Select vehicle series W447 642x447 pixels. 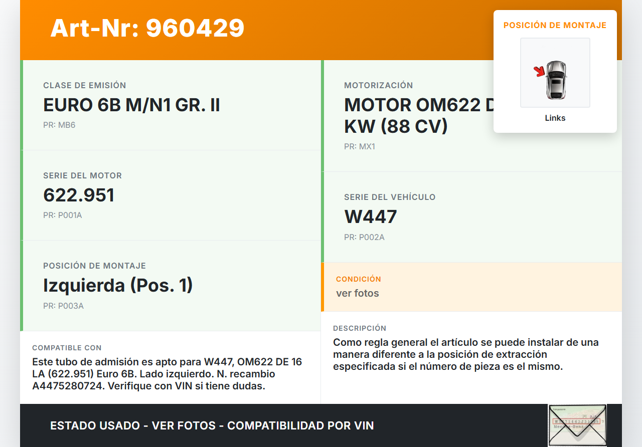371,216
